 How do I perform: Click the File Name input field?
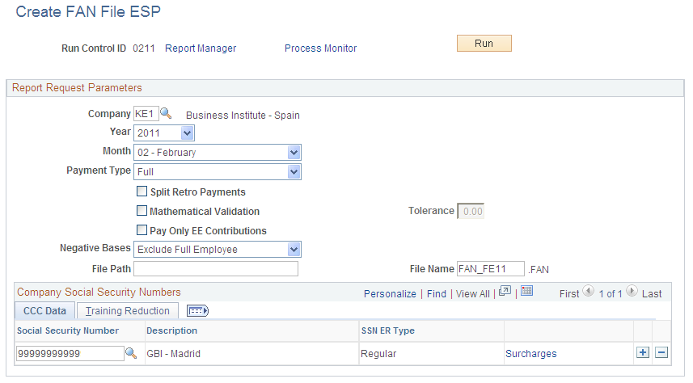point(491,268)
